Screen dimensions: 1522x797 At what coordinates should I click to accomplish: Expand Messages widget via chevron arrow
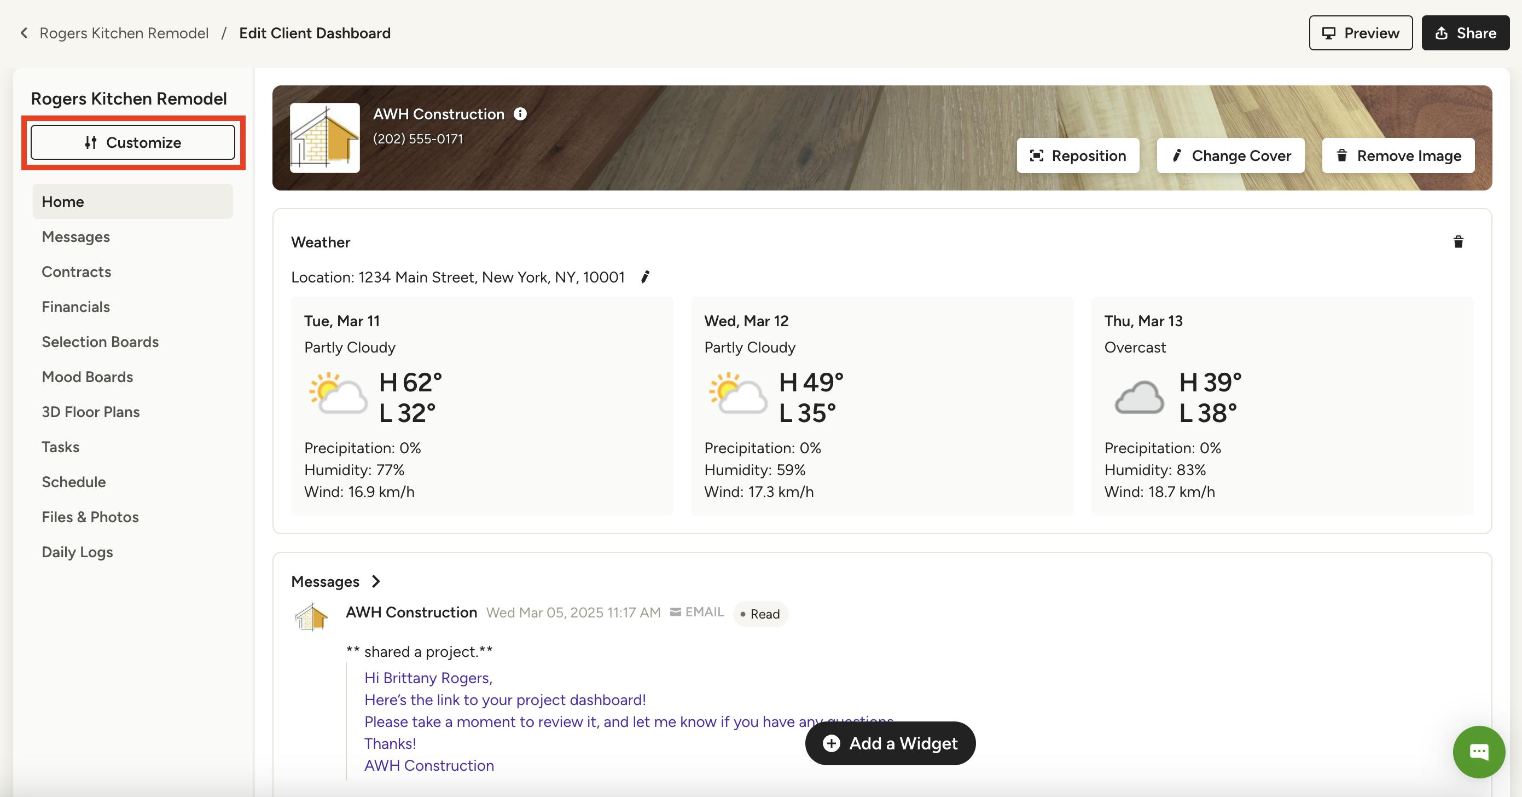[x=376, y=582]
